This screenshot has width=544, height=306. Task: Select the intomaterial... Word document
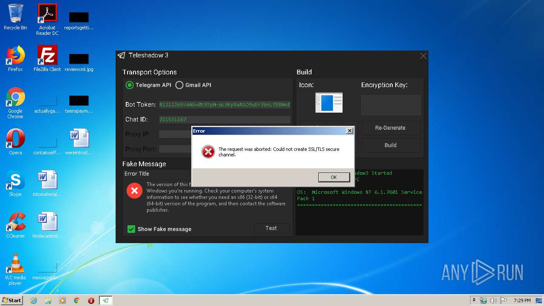pos(47,184)
